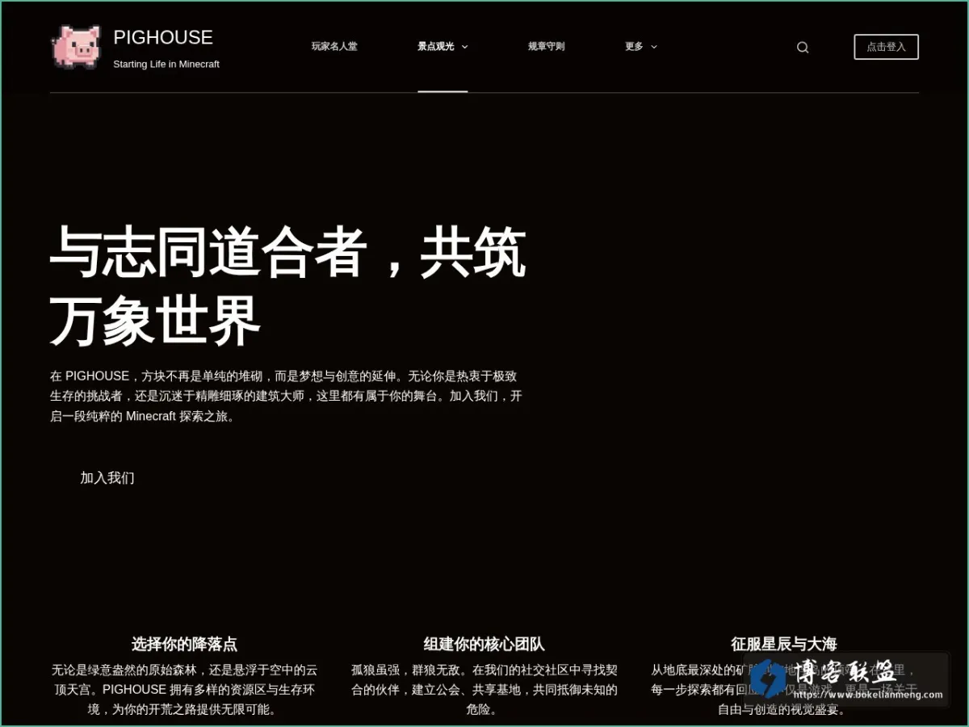The width and height of the screenshot is (969, 727).
Task: Click the heading 选择你的降落点
Action: coord(185,644)
